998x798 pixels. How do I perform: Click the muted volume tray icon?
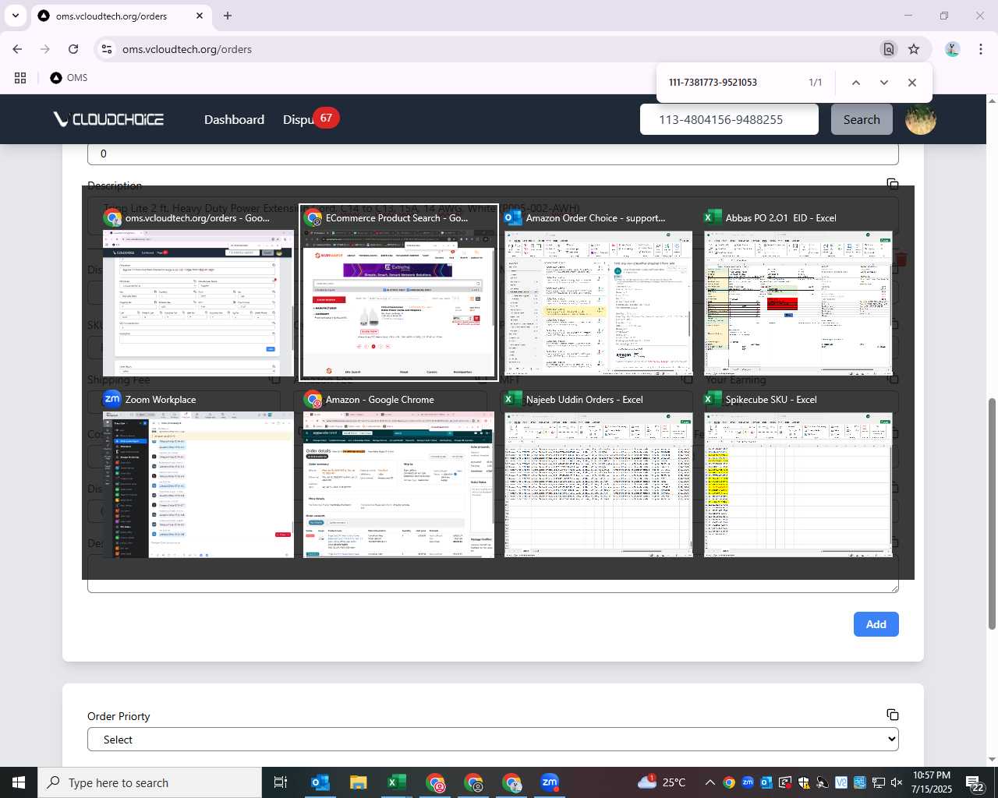pyautogui.click(x=897, y=782)
